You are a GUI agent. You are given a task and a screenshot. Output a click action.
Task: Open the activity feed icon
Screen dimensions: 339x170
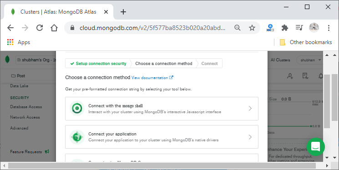[305, 76]
